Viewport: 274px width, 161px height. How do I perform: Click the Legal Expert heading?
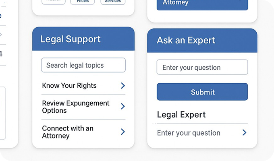click(181, 115)
